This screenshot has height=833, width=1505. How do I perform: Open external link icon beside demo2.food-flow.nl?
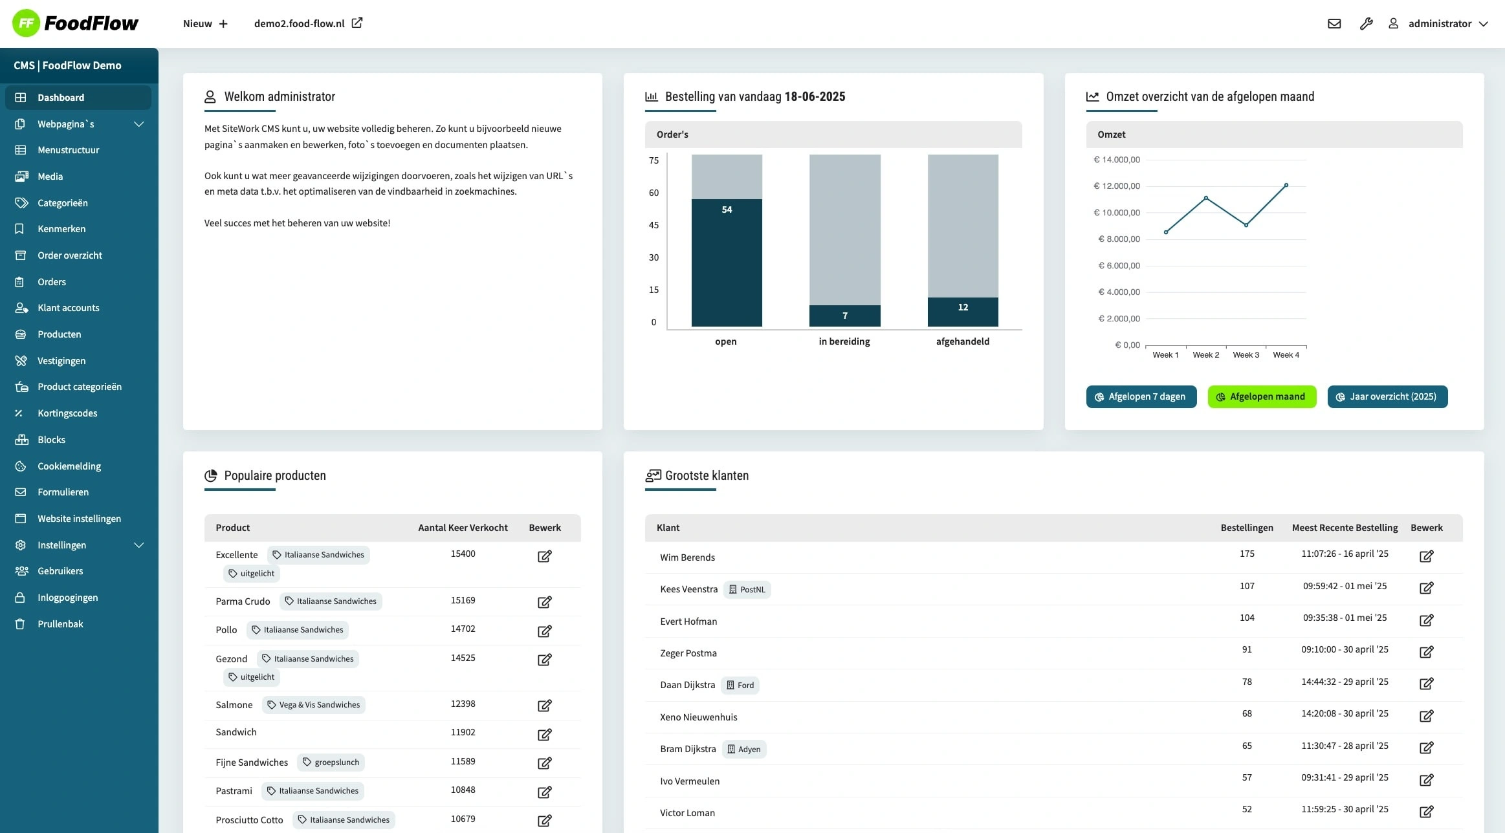357,23
